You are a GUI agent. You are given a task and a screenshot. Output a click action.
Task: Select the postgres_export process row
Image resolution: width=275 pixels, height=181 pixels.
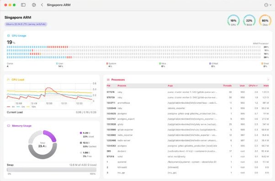[x=188, y=119]
